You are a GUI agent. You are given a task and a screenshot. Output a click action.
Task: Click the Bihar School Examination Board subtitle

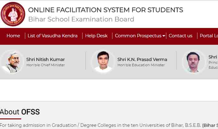[x=81, y=19]
